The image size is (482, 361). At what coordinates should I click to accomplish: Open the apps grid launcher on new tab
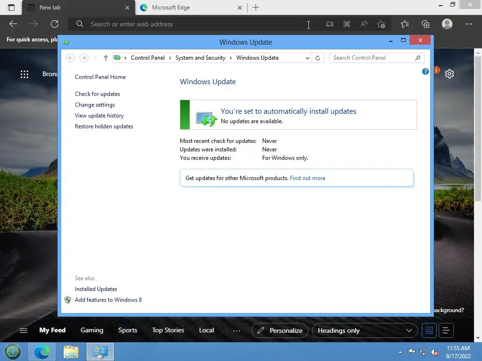[x=24, y=74]
